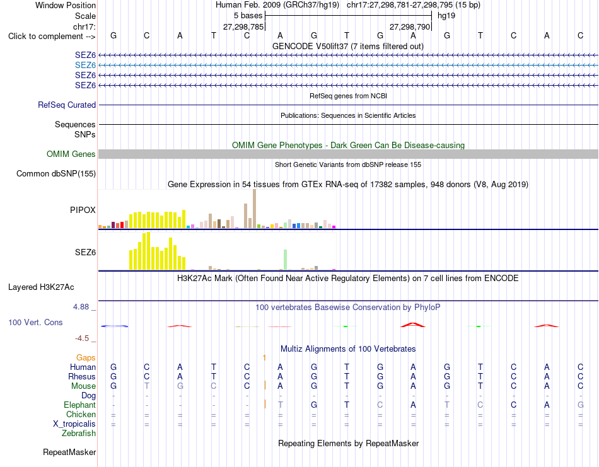Open '100 vertebrates Basewise Conservation by PhyloP' title
Screen dimensions: 599x467
pyautogui.click(x=348, y=307)
